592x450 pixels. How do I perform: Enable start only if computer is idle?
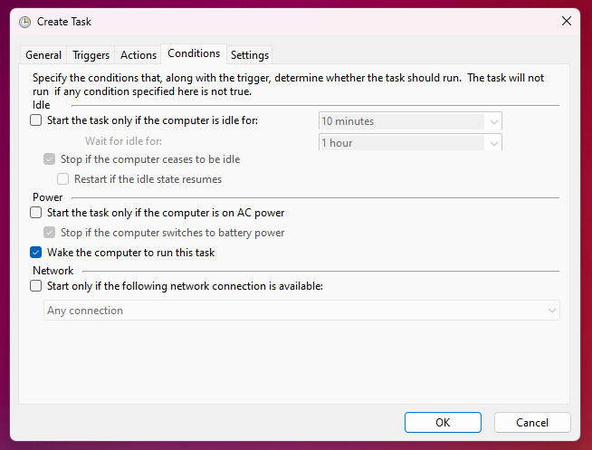(x=36, y=120)
